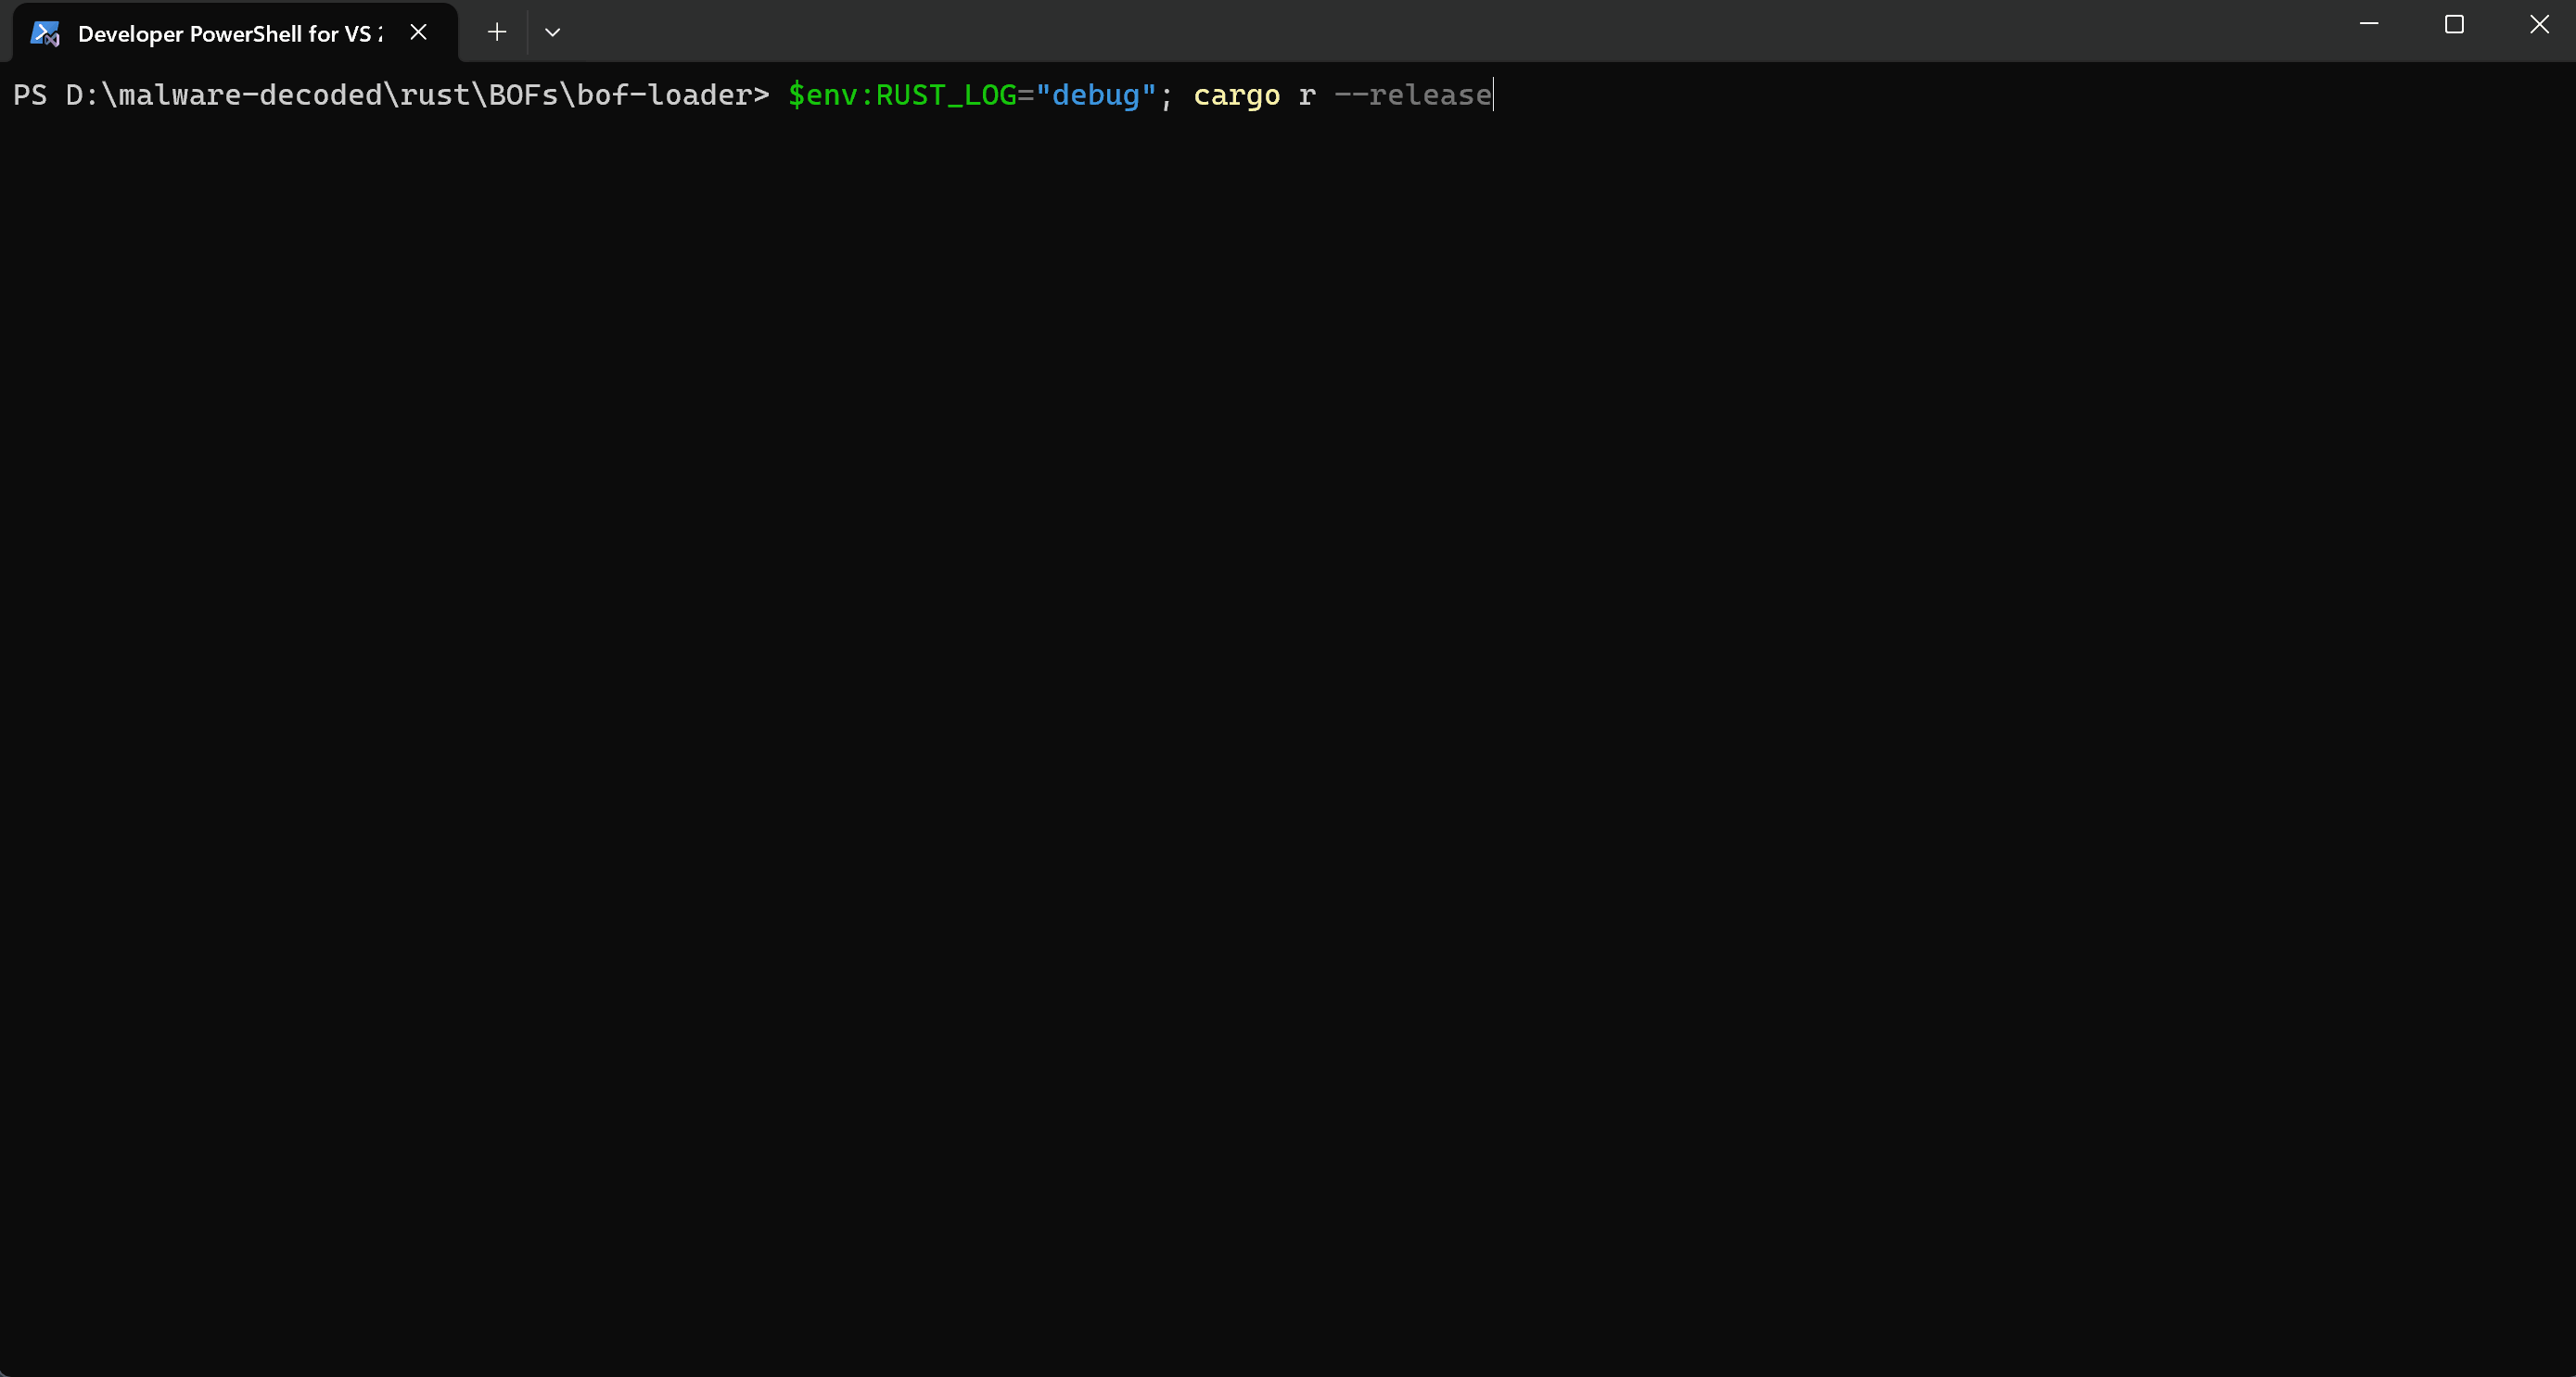
Task: Click the prompt path D:\malware-decoded\rust\BOFs\bof-loader
Action: coord(408,95)
